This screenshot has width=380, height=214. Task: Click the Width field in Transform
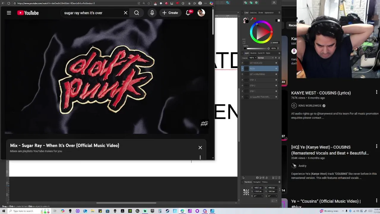coord(272,188)
